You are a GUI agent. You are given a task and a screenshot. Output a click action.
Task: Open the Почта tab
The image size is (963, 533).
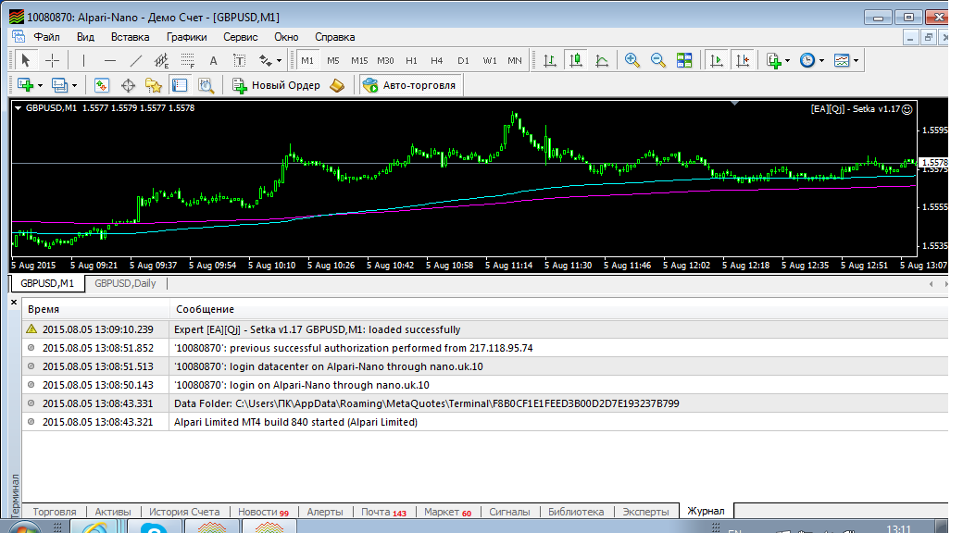[383, 512]
